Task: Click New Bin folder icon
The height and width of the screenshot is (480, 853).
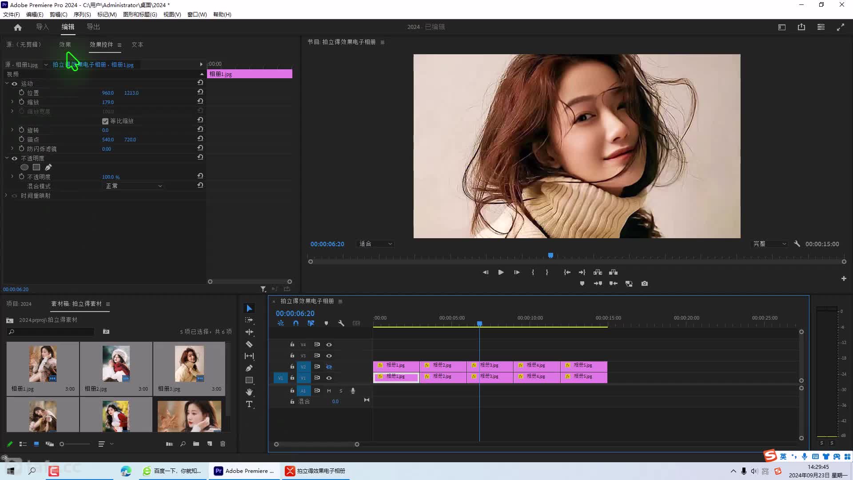Action: [196, 444]
